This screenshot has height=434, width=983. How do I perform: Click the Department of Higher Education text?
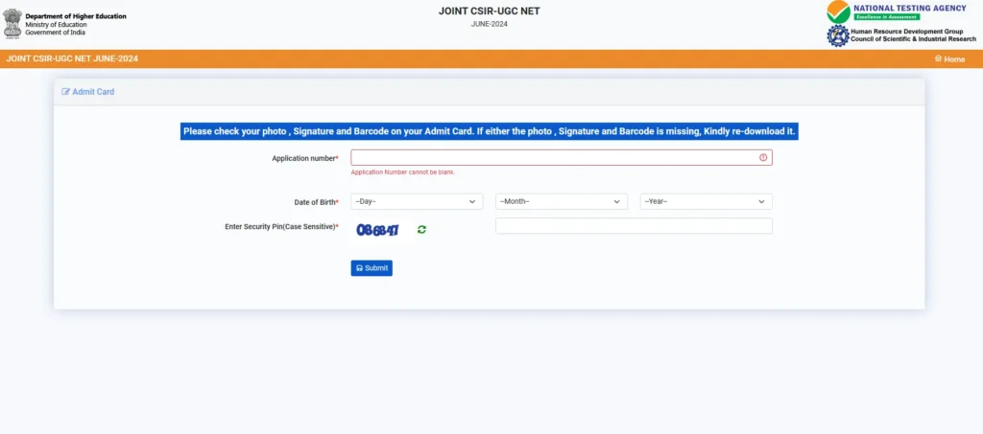pos(75,17)
